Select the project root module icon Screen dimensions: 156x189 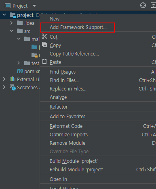[x=13, y=15]
